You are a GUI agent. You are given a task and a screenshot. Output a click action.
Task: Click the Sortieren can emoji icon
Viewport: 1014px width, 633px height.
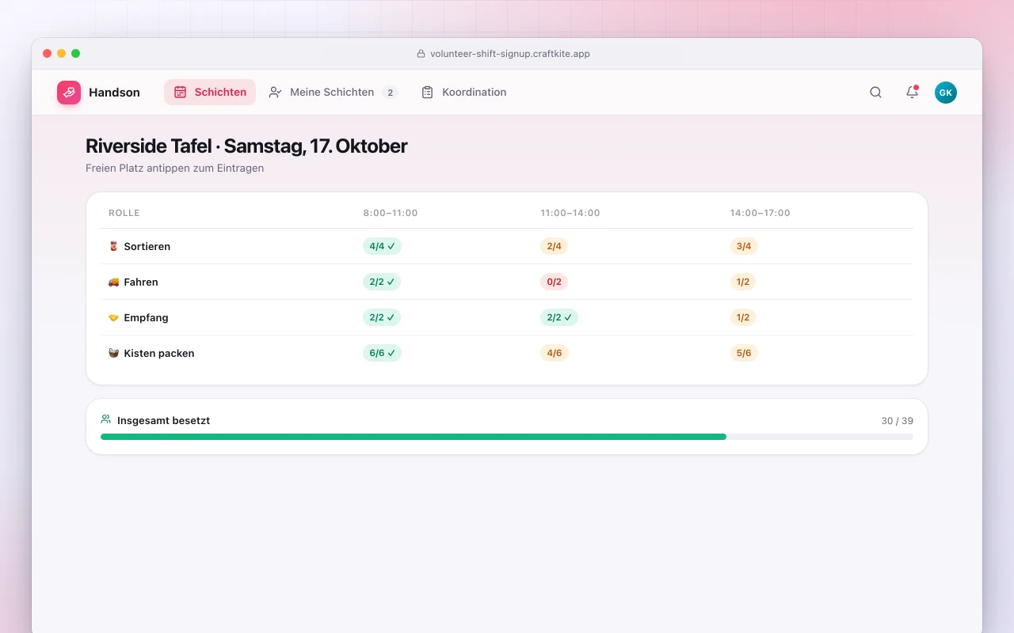(x=113, y=246)
